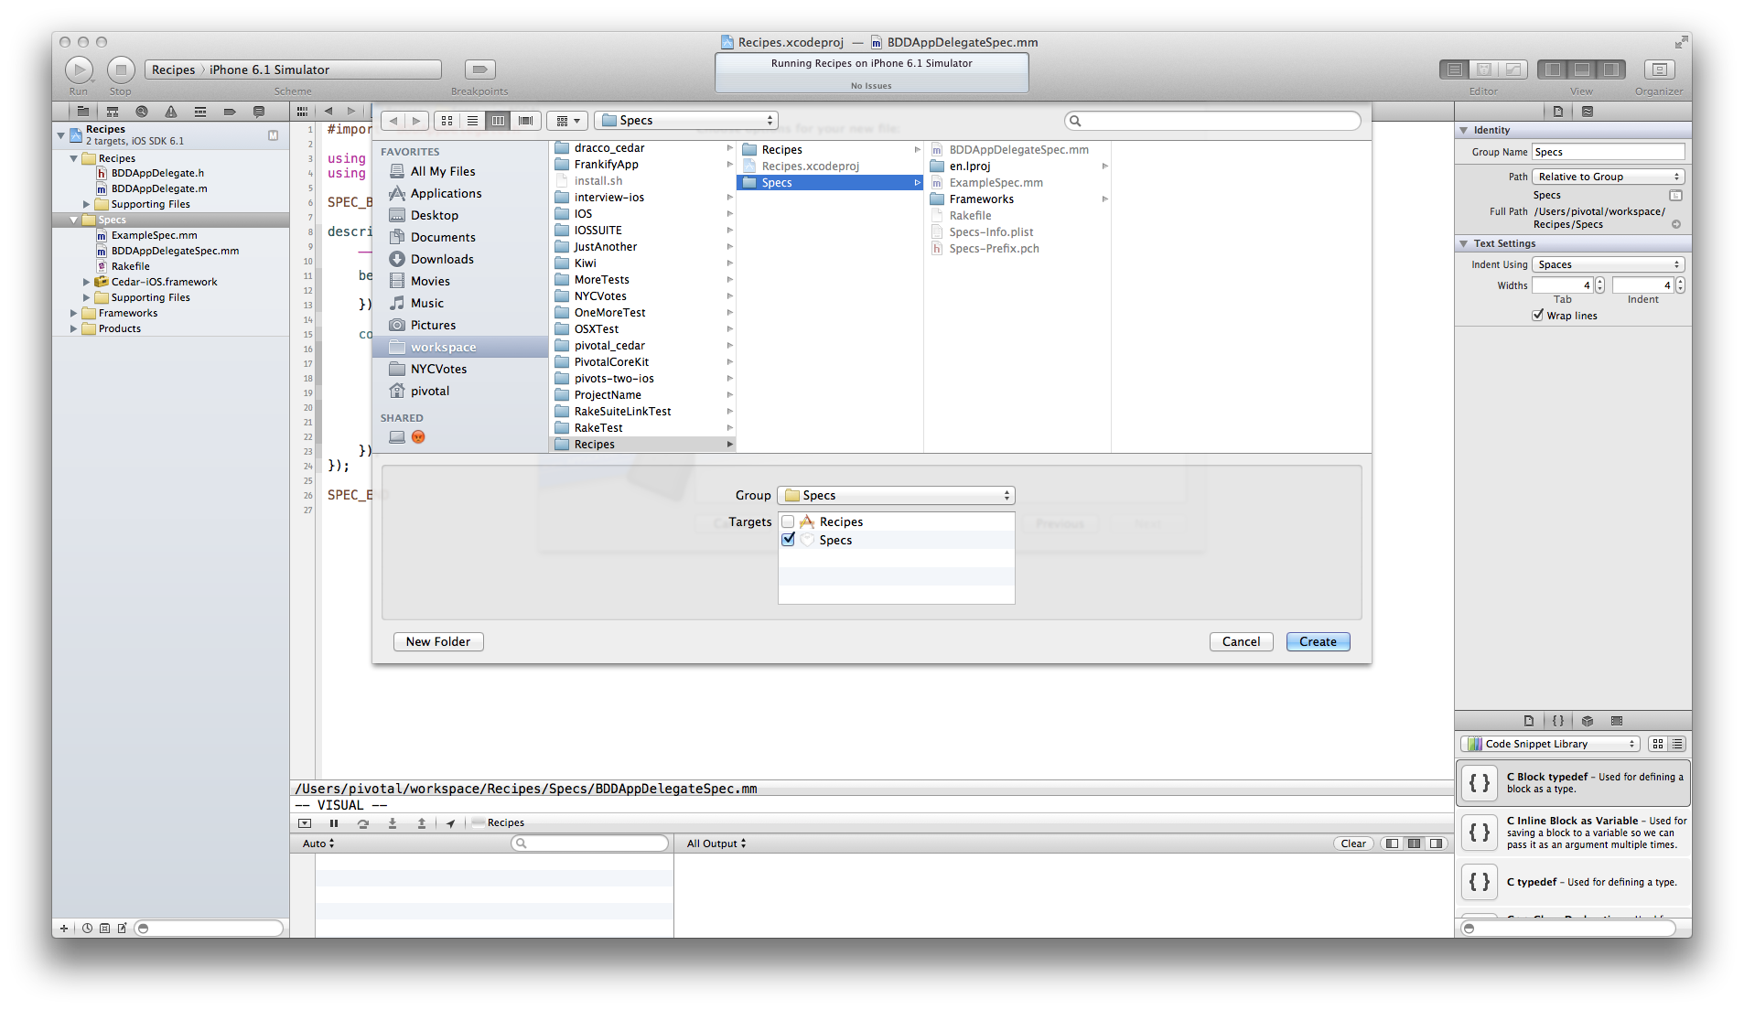Open the Symbol navigator icon
The width and height of the screenshot is (1744, 1010).
(x=113, y=112)
